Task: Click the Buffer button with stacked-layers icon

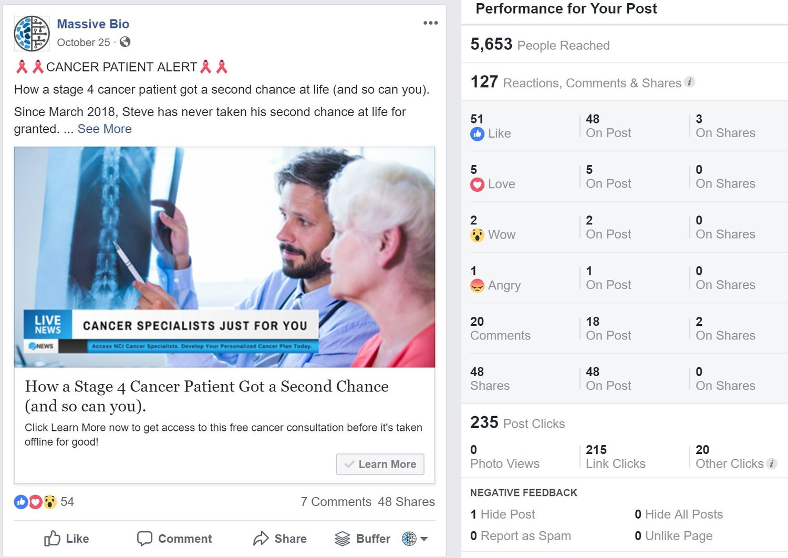Action: tap(362, 539)
